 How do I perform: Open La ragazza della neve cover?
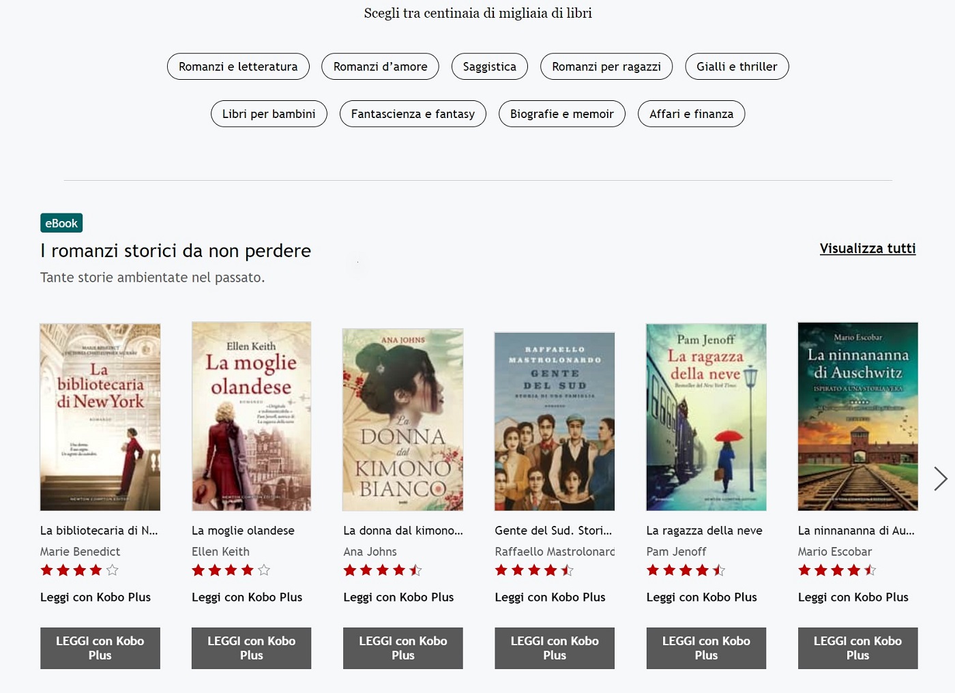coord(706,417)
